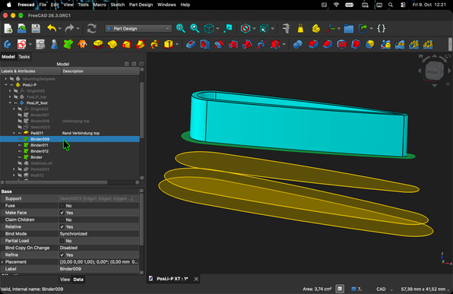Select the Additive Loft tool icon
The width and height of the screenshot is (453, 294).
(126, 45)
